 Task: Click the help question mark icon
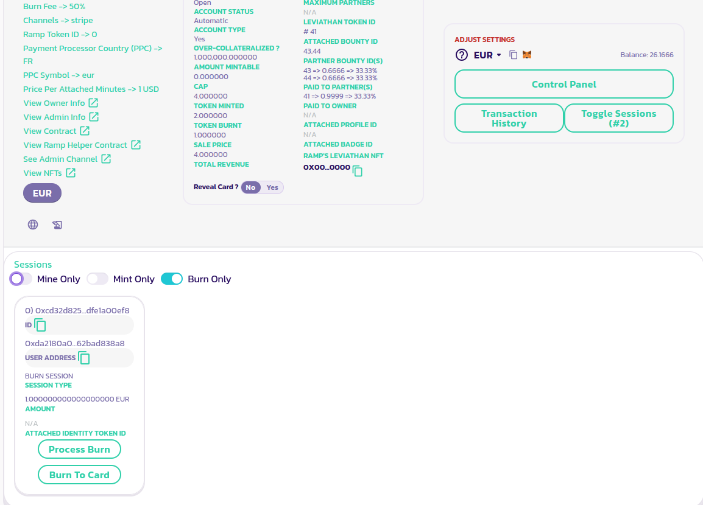coord(462,55)
